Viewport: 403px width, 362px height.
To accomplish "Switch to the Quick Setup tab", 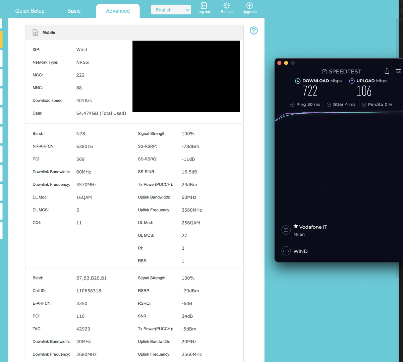I will tap(30, 11).
